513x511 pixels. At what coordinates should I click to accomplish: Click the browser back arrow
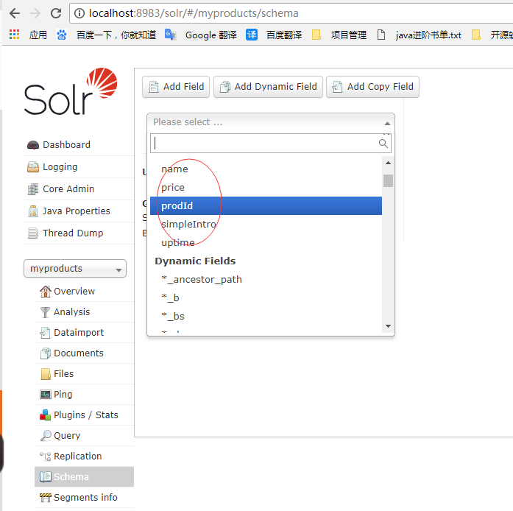pyautogui.click(x=15, y=13)
